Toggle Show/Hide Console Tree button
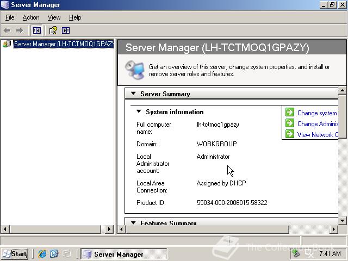This screenshot has width=348, height=261. (36, 30)
